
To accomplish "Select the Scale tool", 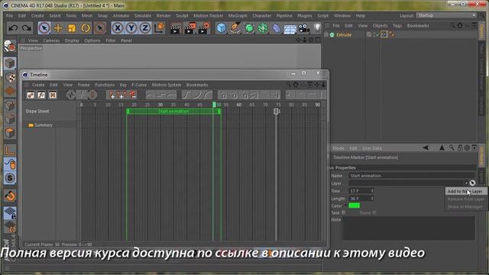I will click(x=72, y=28).
